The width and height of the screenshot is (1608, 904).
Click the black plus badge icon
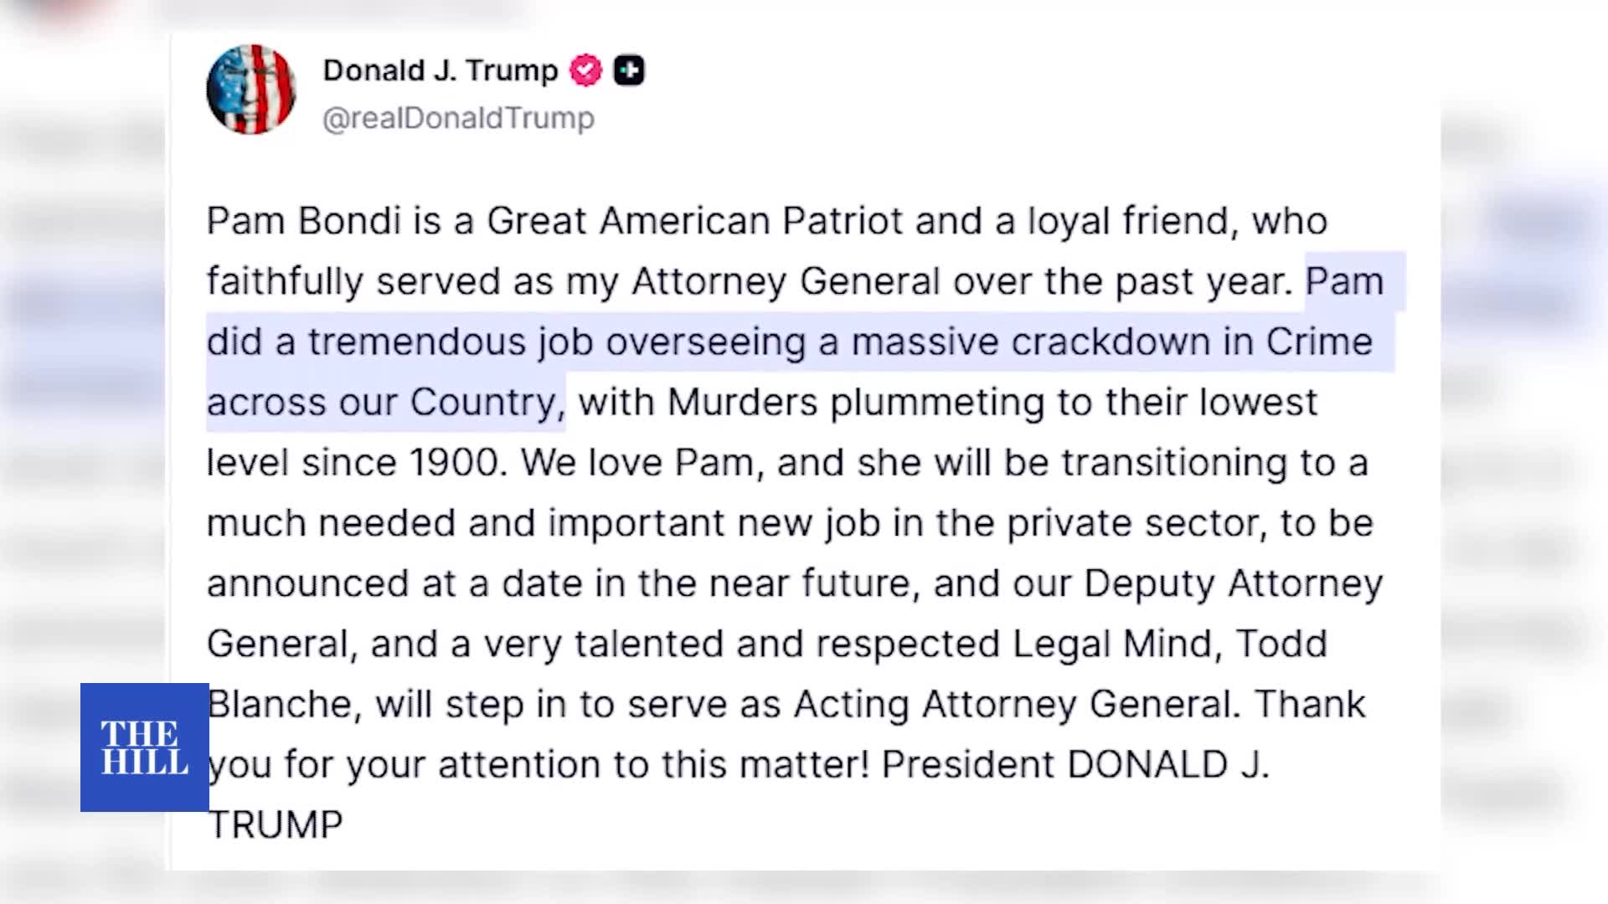pyautogui.click(x=629, y=71)
